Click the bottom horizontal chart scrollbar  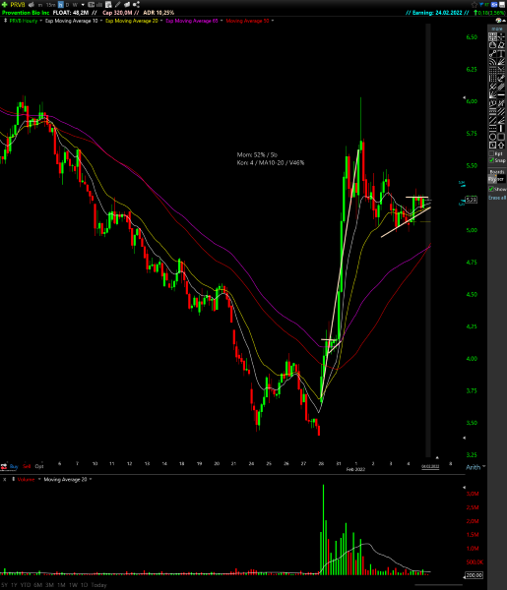(439, 585)
